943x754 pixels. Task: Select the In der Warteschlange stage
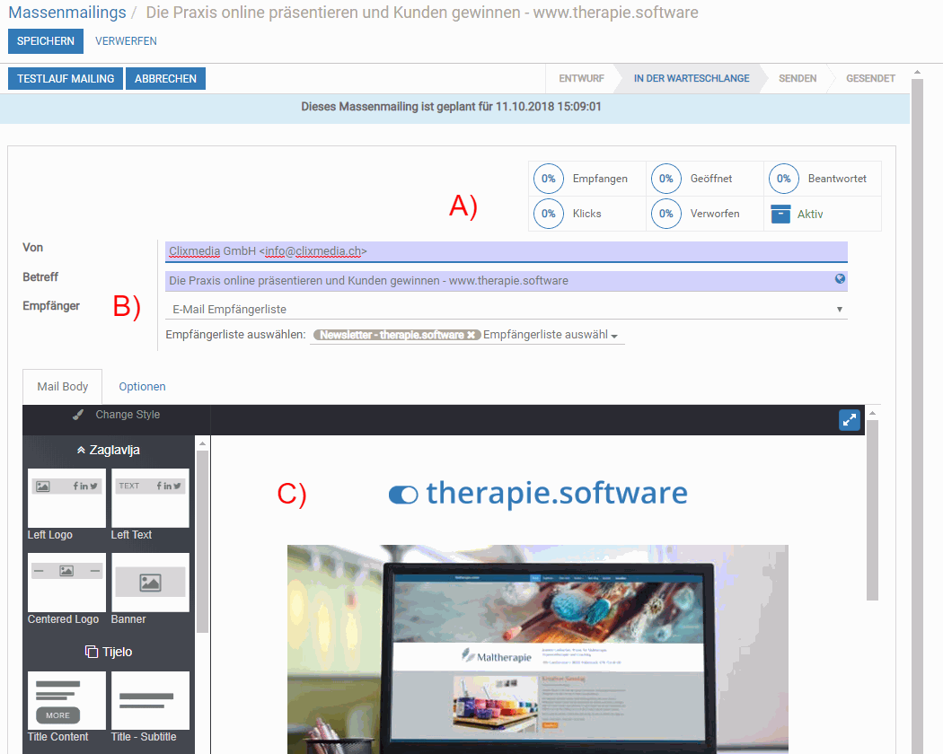[691, 78]
